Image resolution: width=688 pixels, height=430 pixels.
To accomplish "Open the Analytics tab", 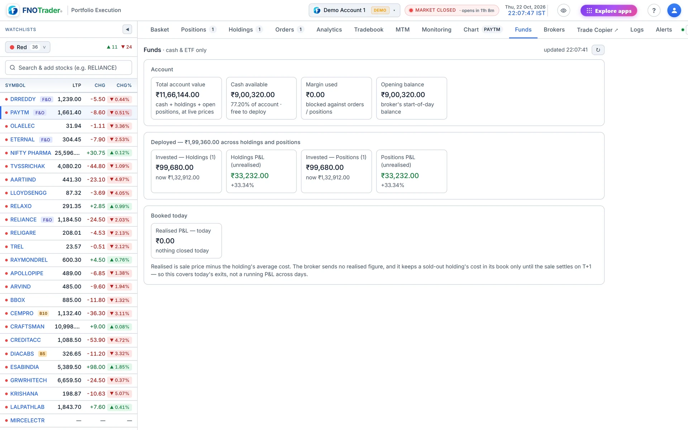I will (x=329, y=30).
